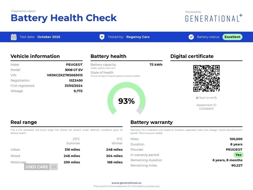Click the Battery warranty section heading
The image size is (253, 190).
pyautogui.click(x=151, y=122)
